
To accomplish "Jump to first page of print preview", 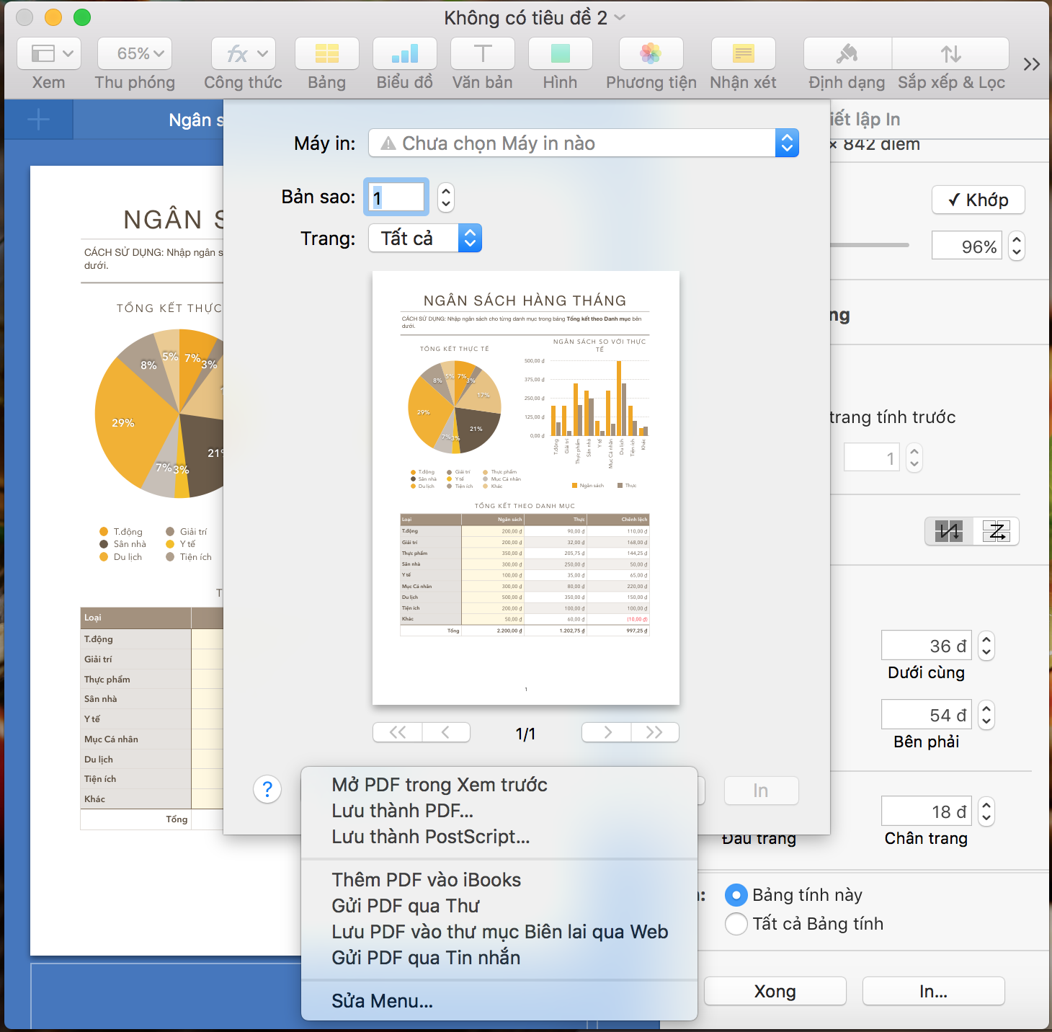I will 398,732.
